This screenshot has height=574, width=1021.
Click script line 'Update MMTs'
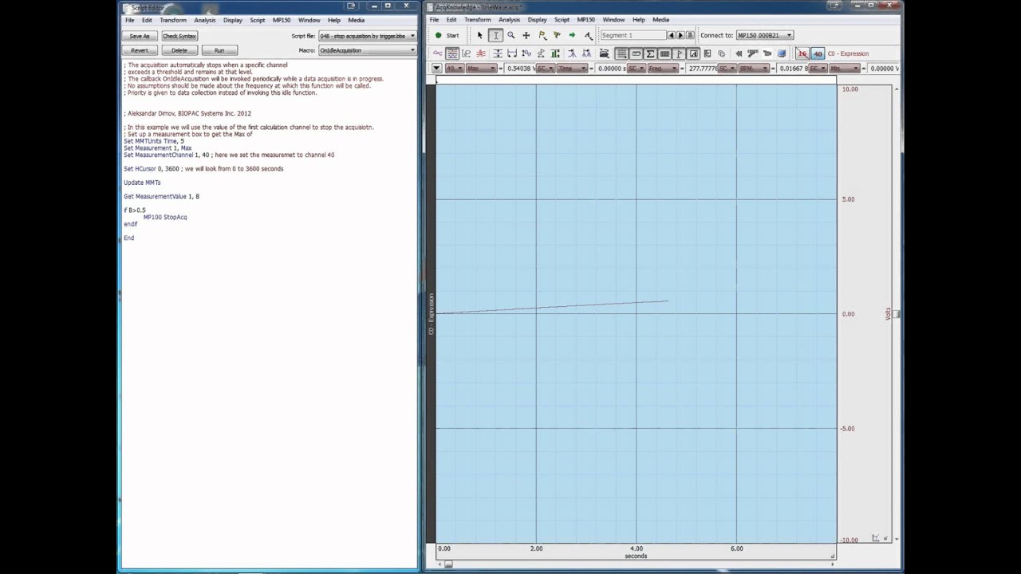(142, 183)
